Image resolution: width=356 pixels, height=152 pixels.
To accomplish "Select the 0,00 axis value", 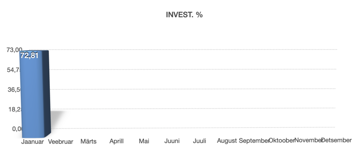I will point(17,129).
